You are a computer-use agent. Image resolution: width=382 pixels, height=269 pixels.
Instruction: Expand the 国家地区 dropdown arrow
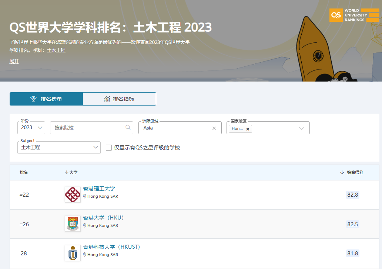302,128
